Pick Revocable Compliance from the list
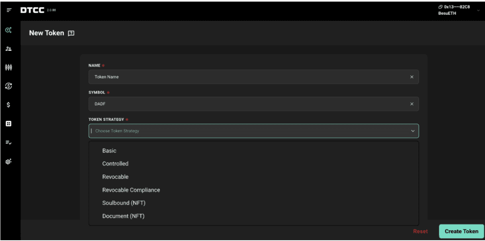The image size is (485, 241). click(x=131, y=190)
